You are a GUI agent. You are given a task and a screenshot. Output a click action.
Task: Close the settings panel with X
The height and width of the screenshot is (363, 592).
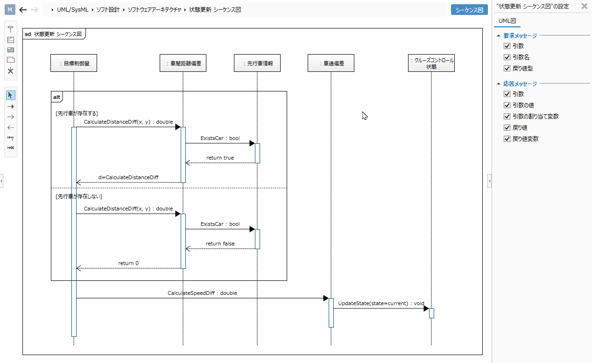(584, 6)
